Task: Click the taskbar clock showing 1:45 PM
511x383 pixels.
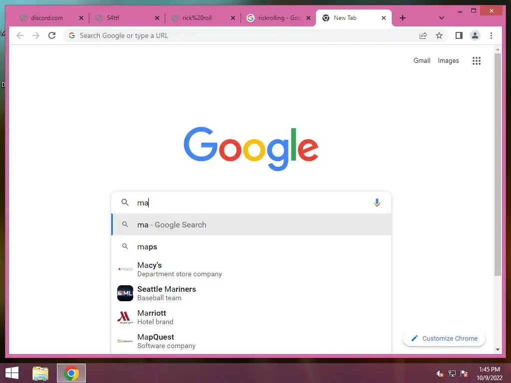Action: pos(490,374)
